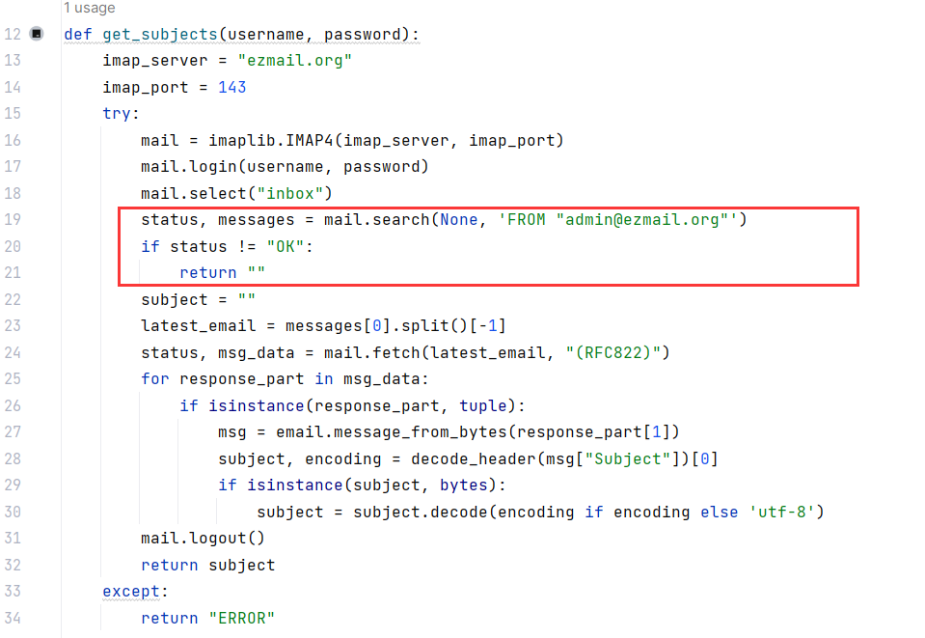Click line number 19 in the gutter
925x638 pixels.
13,220
